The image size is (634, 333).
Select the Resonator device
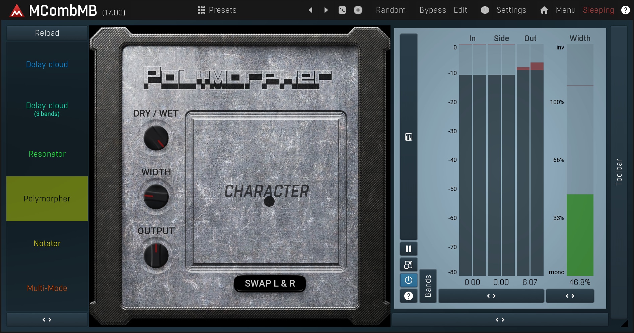[x=47, y=154]
